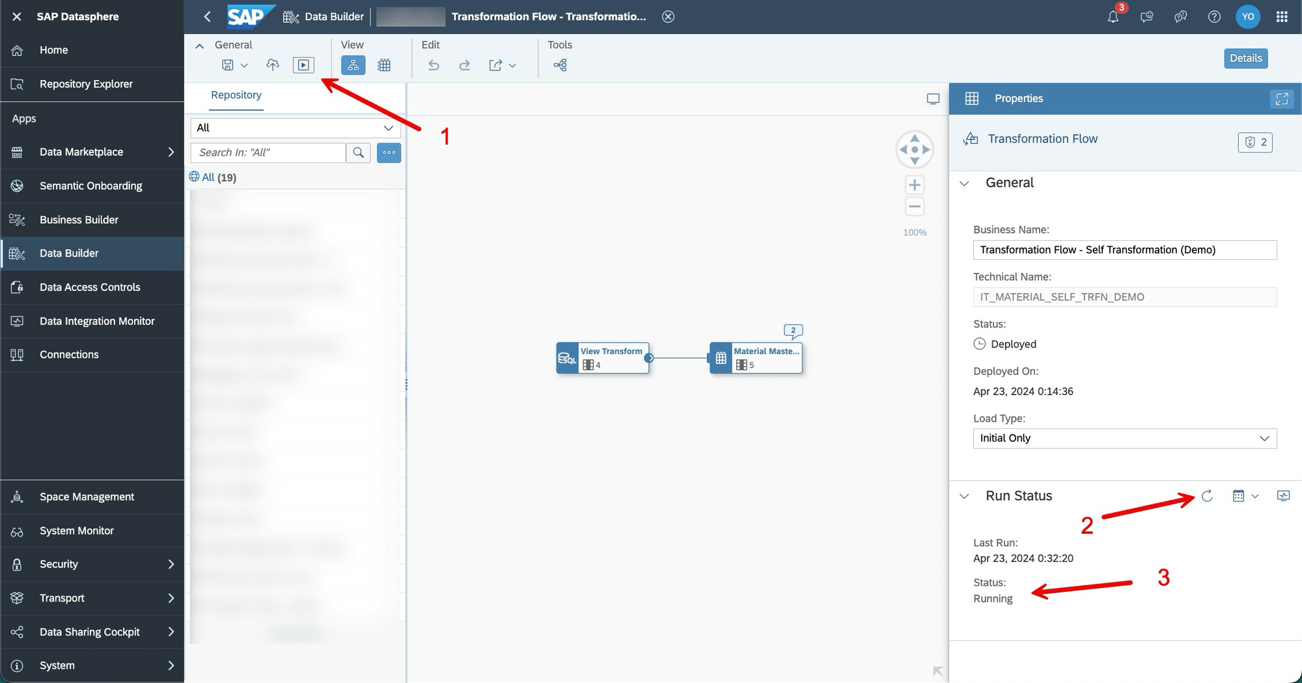Open notifications bell showing 3 alerts
1302x683 pixels.
coord(1113,16)
